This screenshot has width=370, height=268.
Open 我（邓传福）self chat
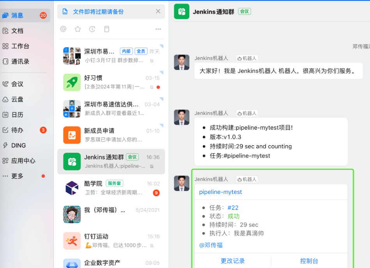(111, 214)
